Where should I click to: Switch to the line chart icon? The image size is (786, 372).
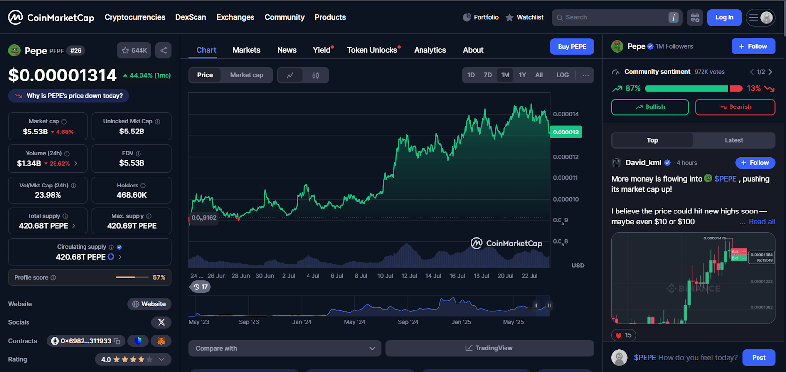[x=290, y=75]
